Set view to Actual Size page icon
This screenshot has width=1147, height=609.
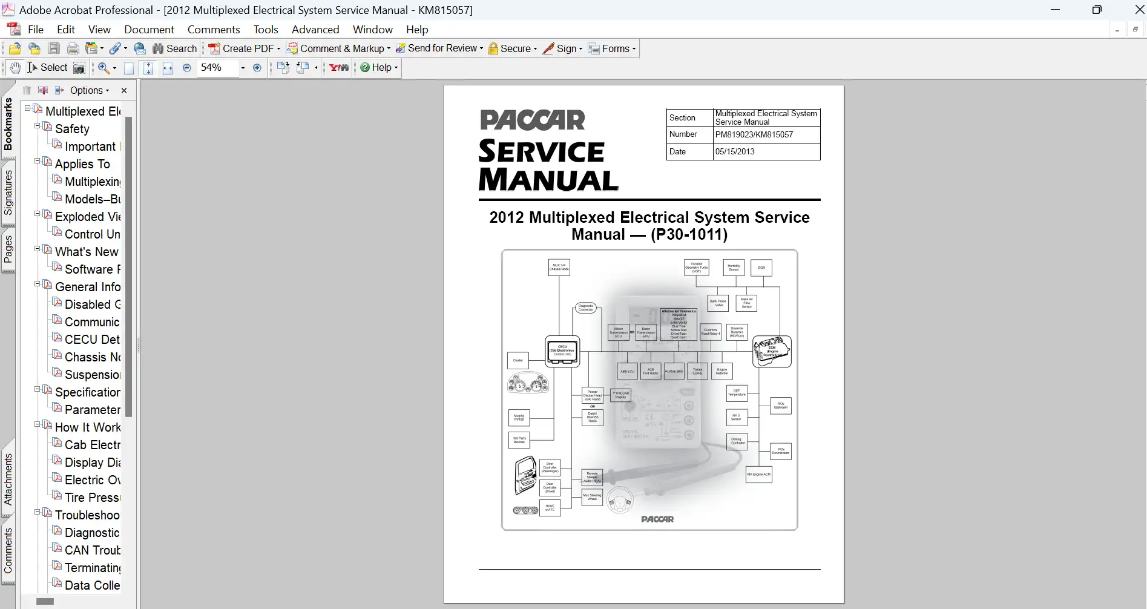point(128,68)
